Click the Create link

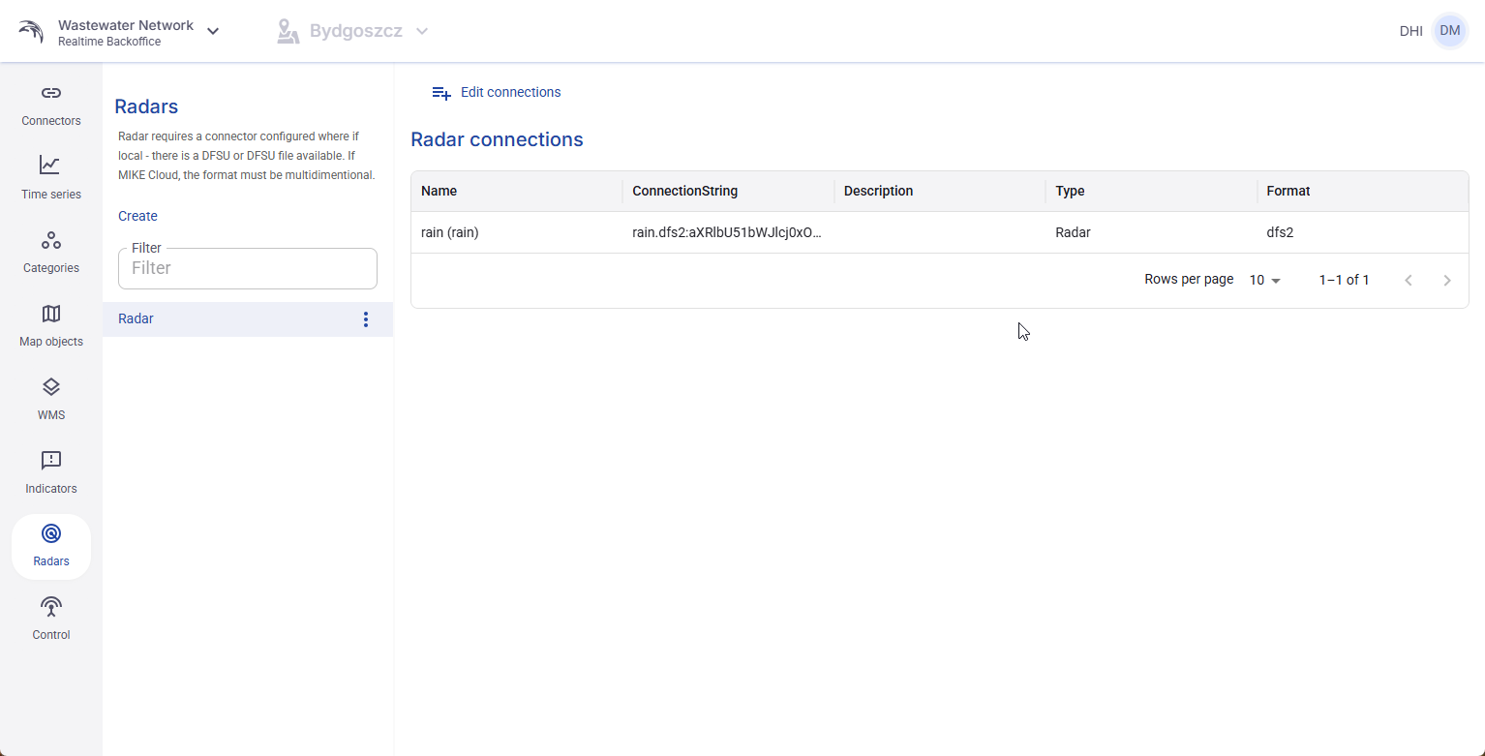pos(137,216)
